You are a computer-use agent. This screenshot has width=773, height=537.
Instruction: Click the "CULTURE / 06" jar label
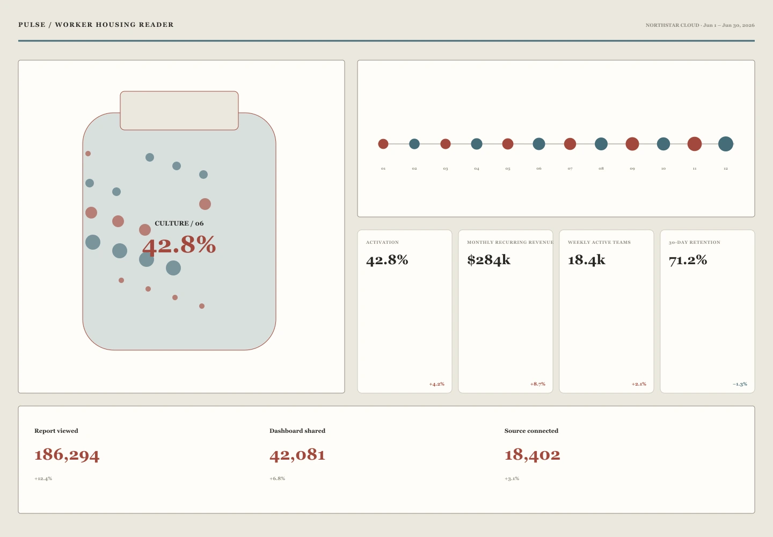(179, 223)
